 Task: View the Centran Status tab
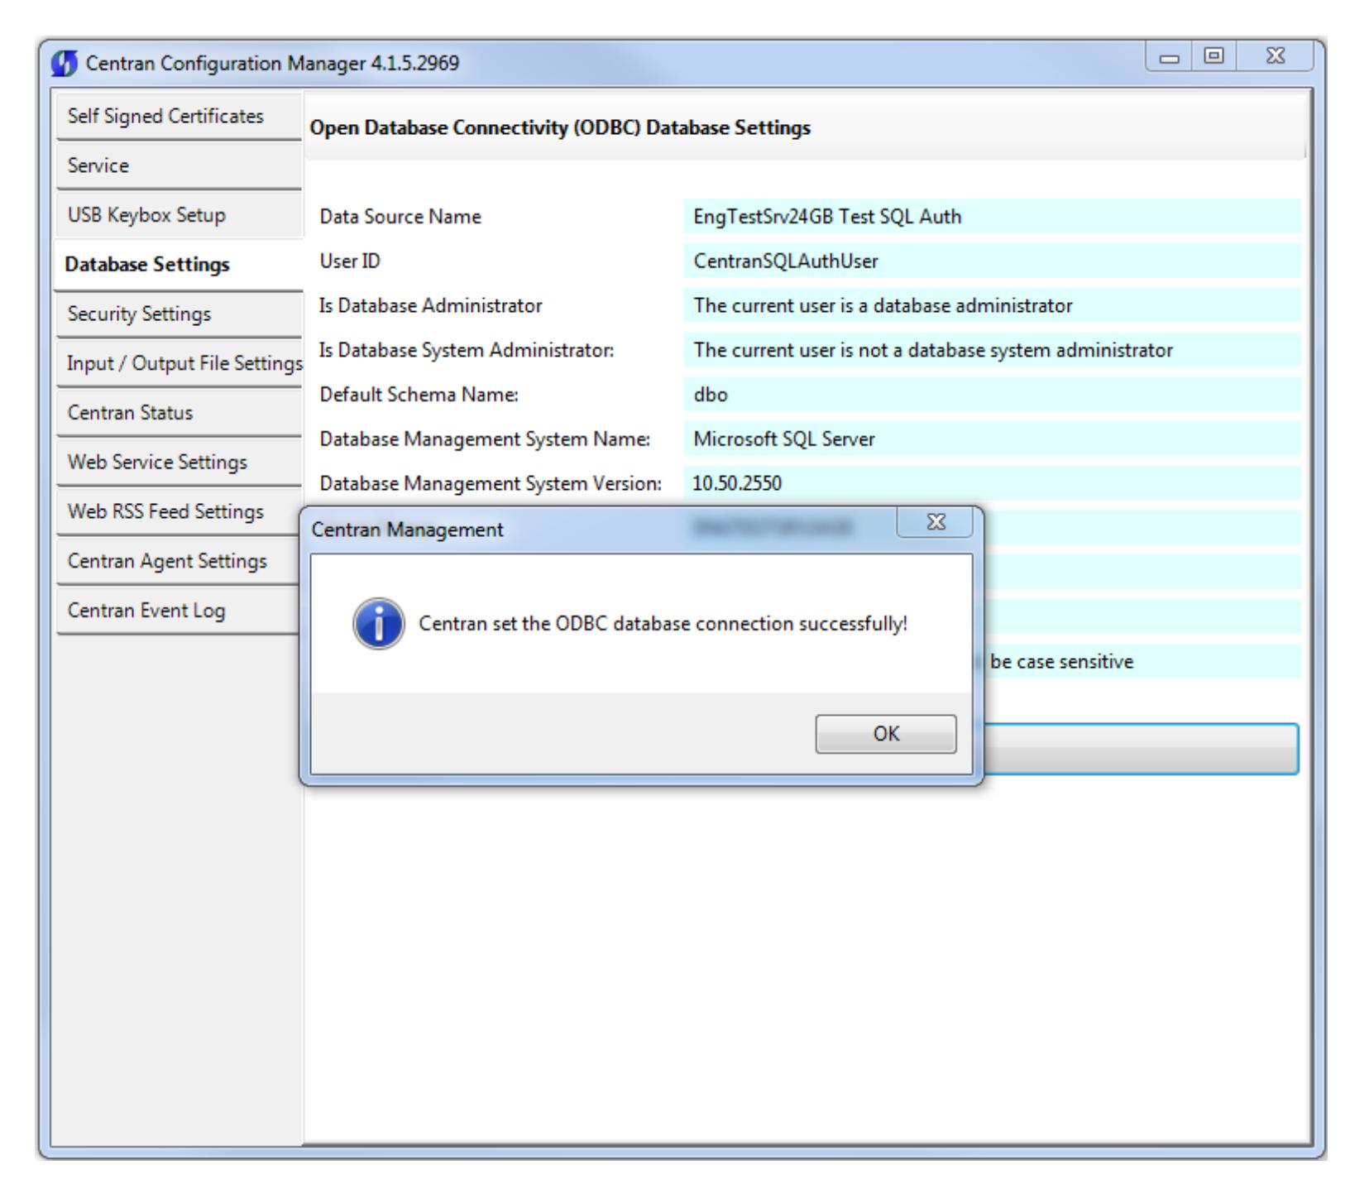click(178, 412)
